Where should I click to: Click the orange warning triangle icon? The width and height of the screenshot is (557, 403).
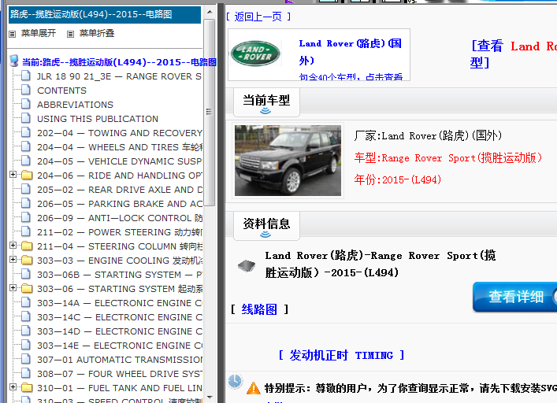(x=253, y=388)
